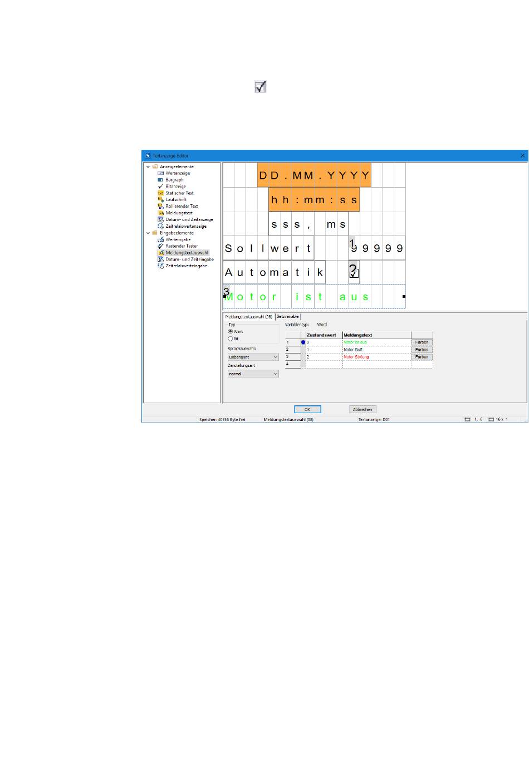Click the Meldungstext column header
529x784 pixels.
click(376, 335)
